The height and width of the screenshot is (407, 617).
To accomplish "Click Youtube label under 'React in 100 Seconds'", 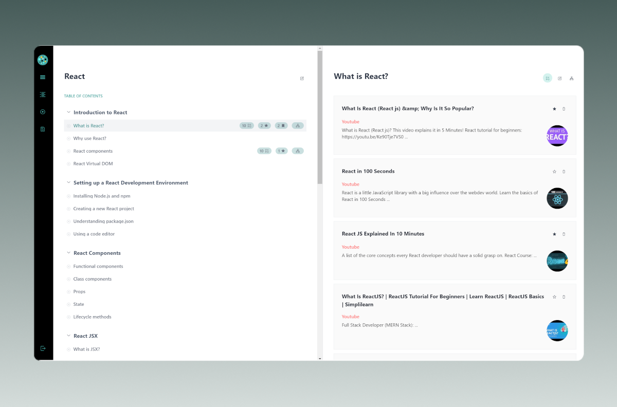I will [x=351, y=184].
